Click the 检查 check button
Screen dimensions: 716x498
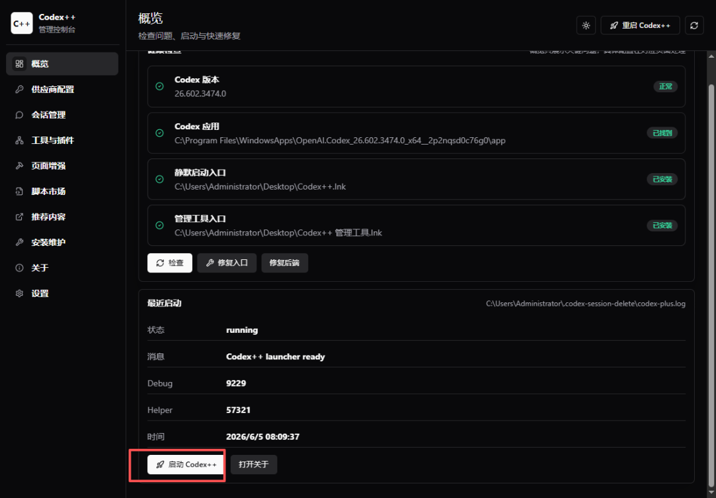coord(170,263)
